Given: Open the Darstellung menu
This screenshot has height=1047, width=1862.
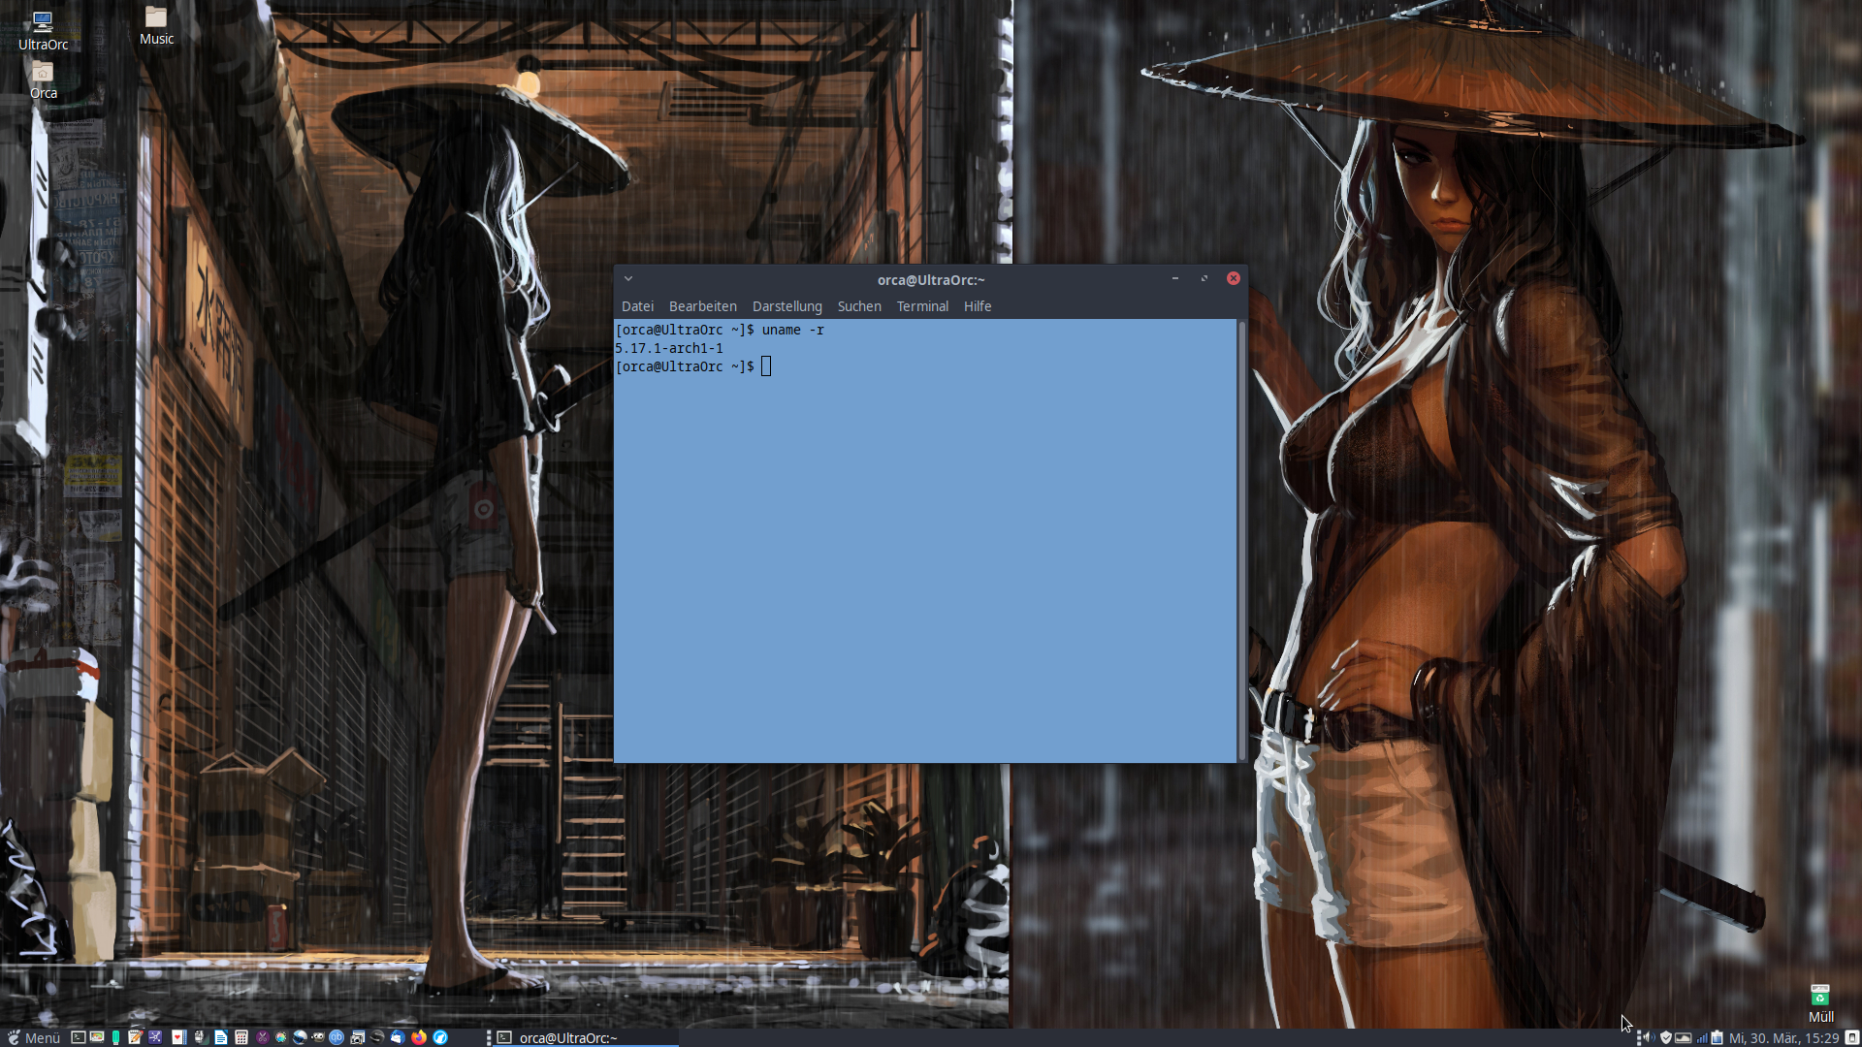Looking at the screenshot, I should pos(787,306).
